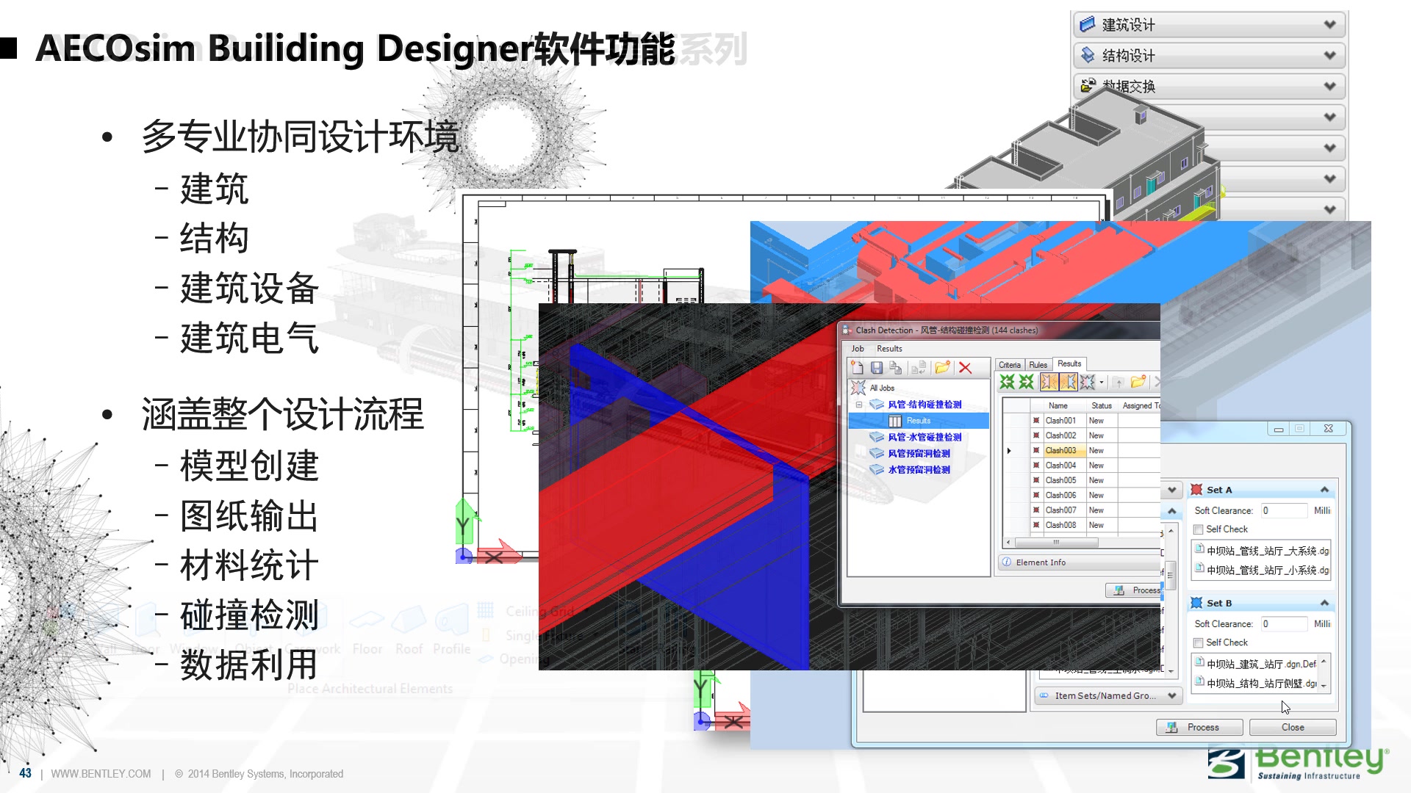
Task: Click the 结构设计 task icon
Action: 1088,55
